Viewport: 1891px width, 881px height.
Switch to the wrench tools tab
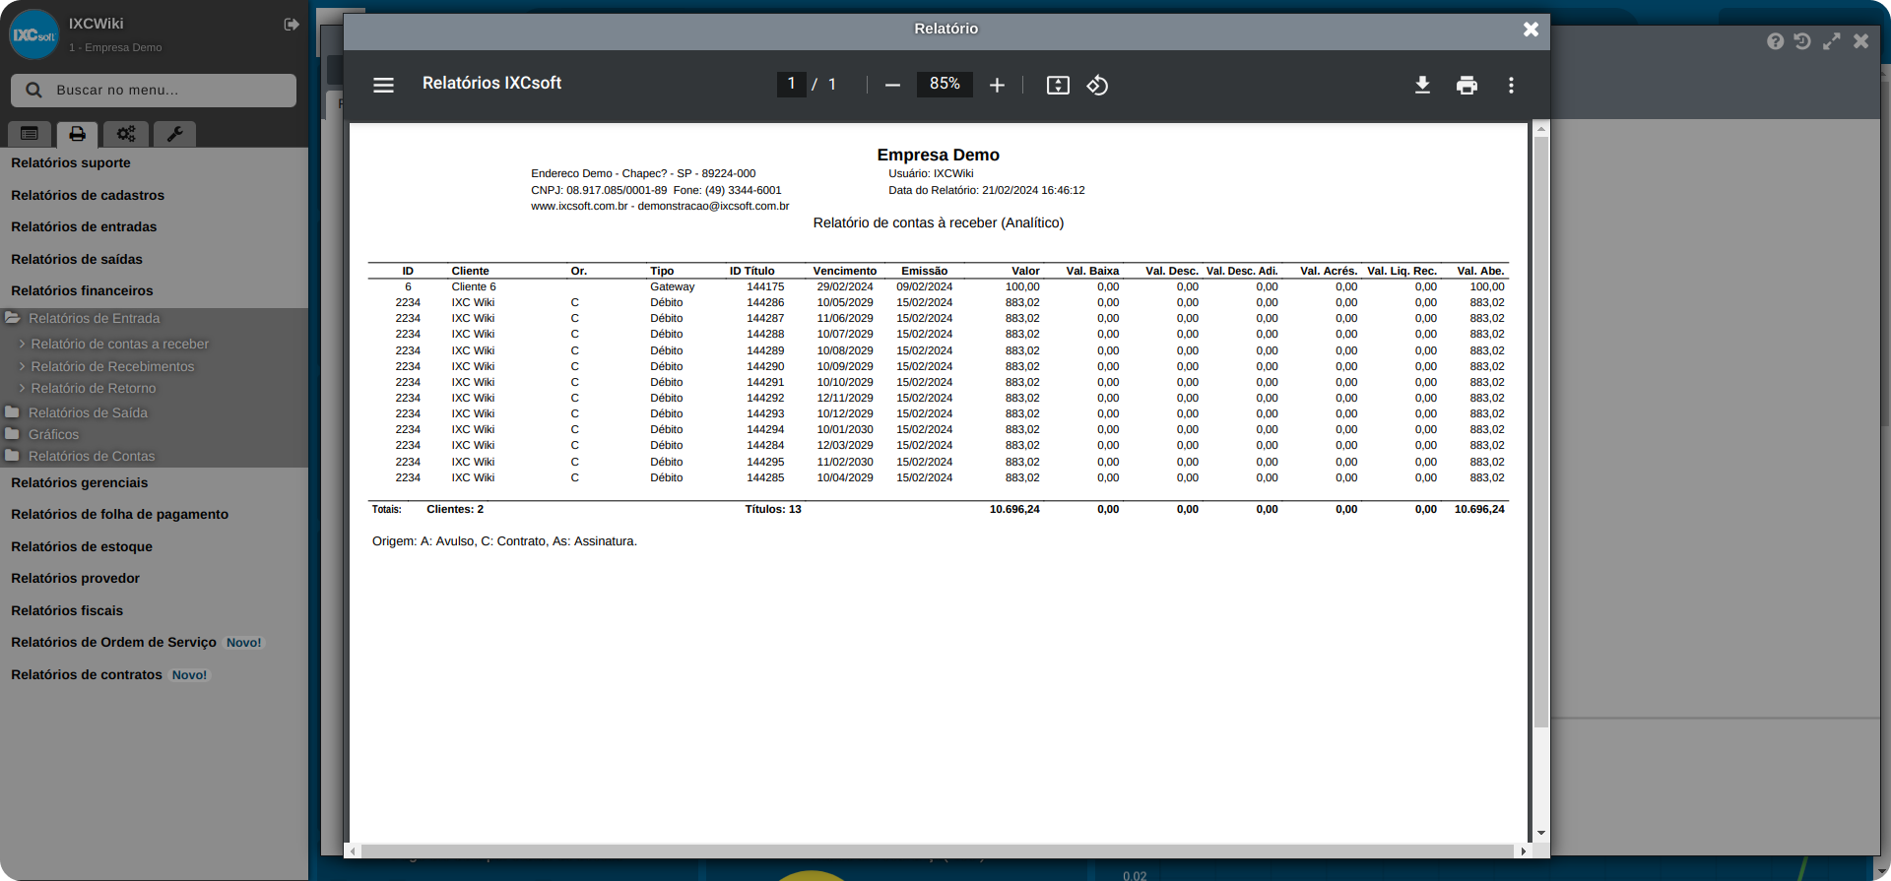pos(174,134)
